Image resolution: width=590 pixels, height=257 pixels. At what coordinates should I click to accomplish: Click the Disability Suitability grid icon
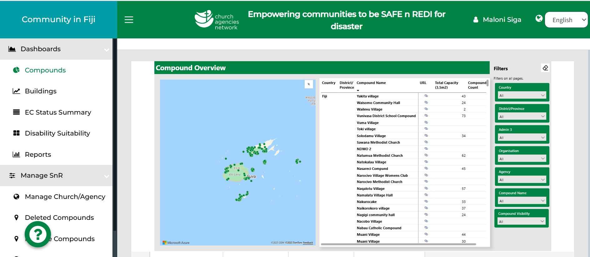16,133
